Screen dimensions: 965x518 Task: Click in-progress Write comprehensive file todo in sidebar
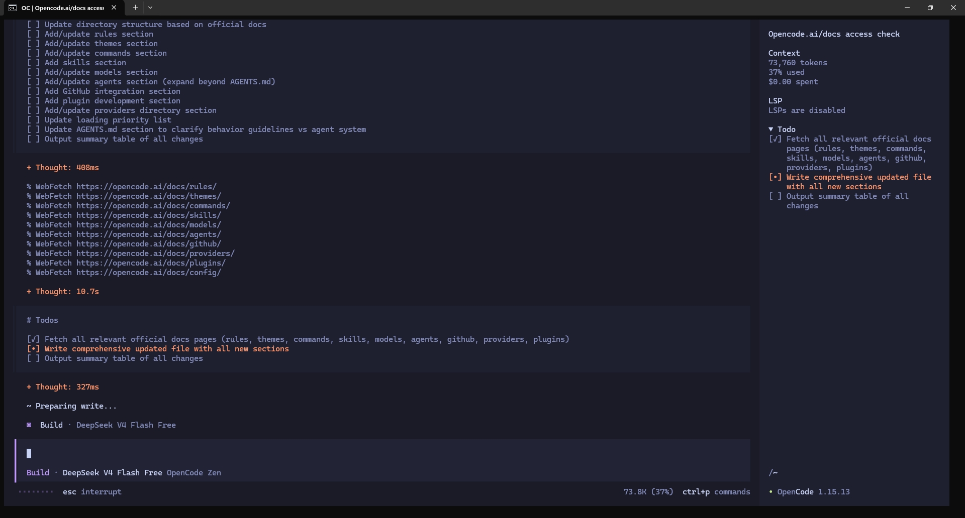tap(850, 182)
